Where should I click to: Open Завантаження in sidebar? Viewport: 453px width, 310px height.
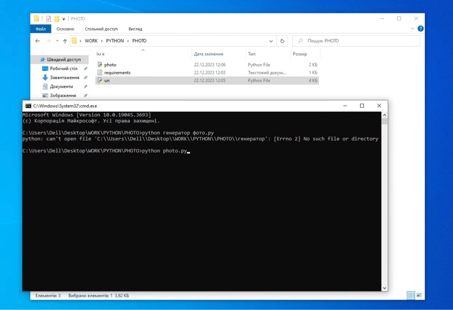click(65, 77)
